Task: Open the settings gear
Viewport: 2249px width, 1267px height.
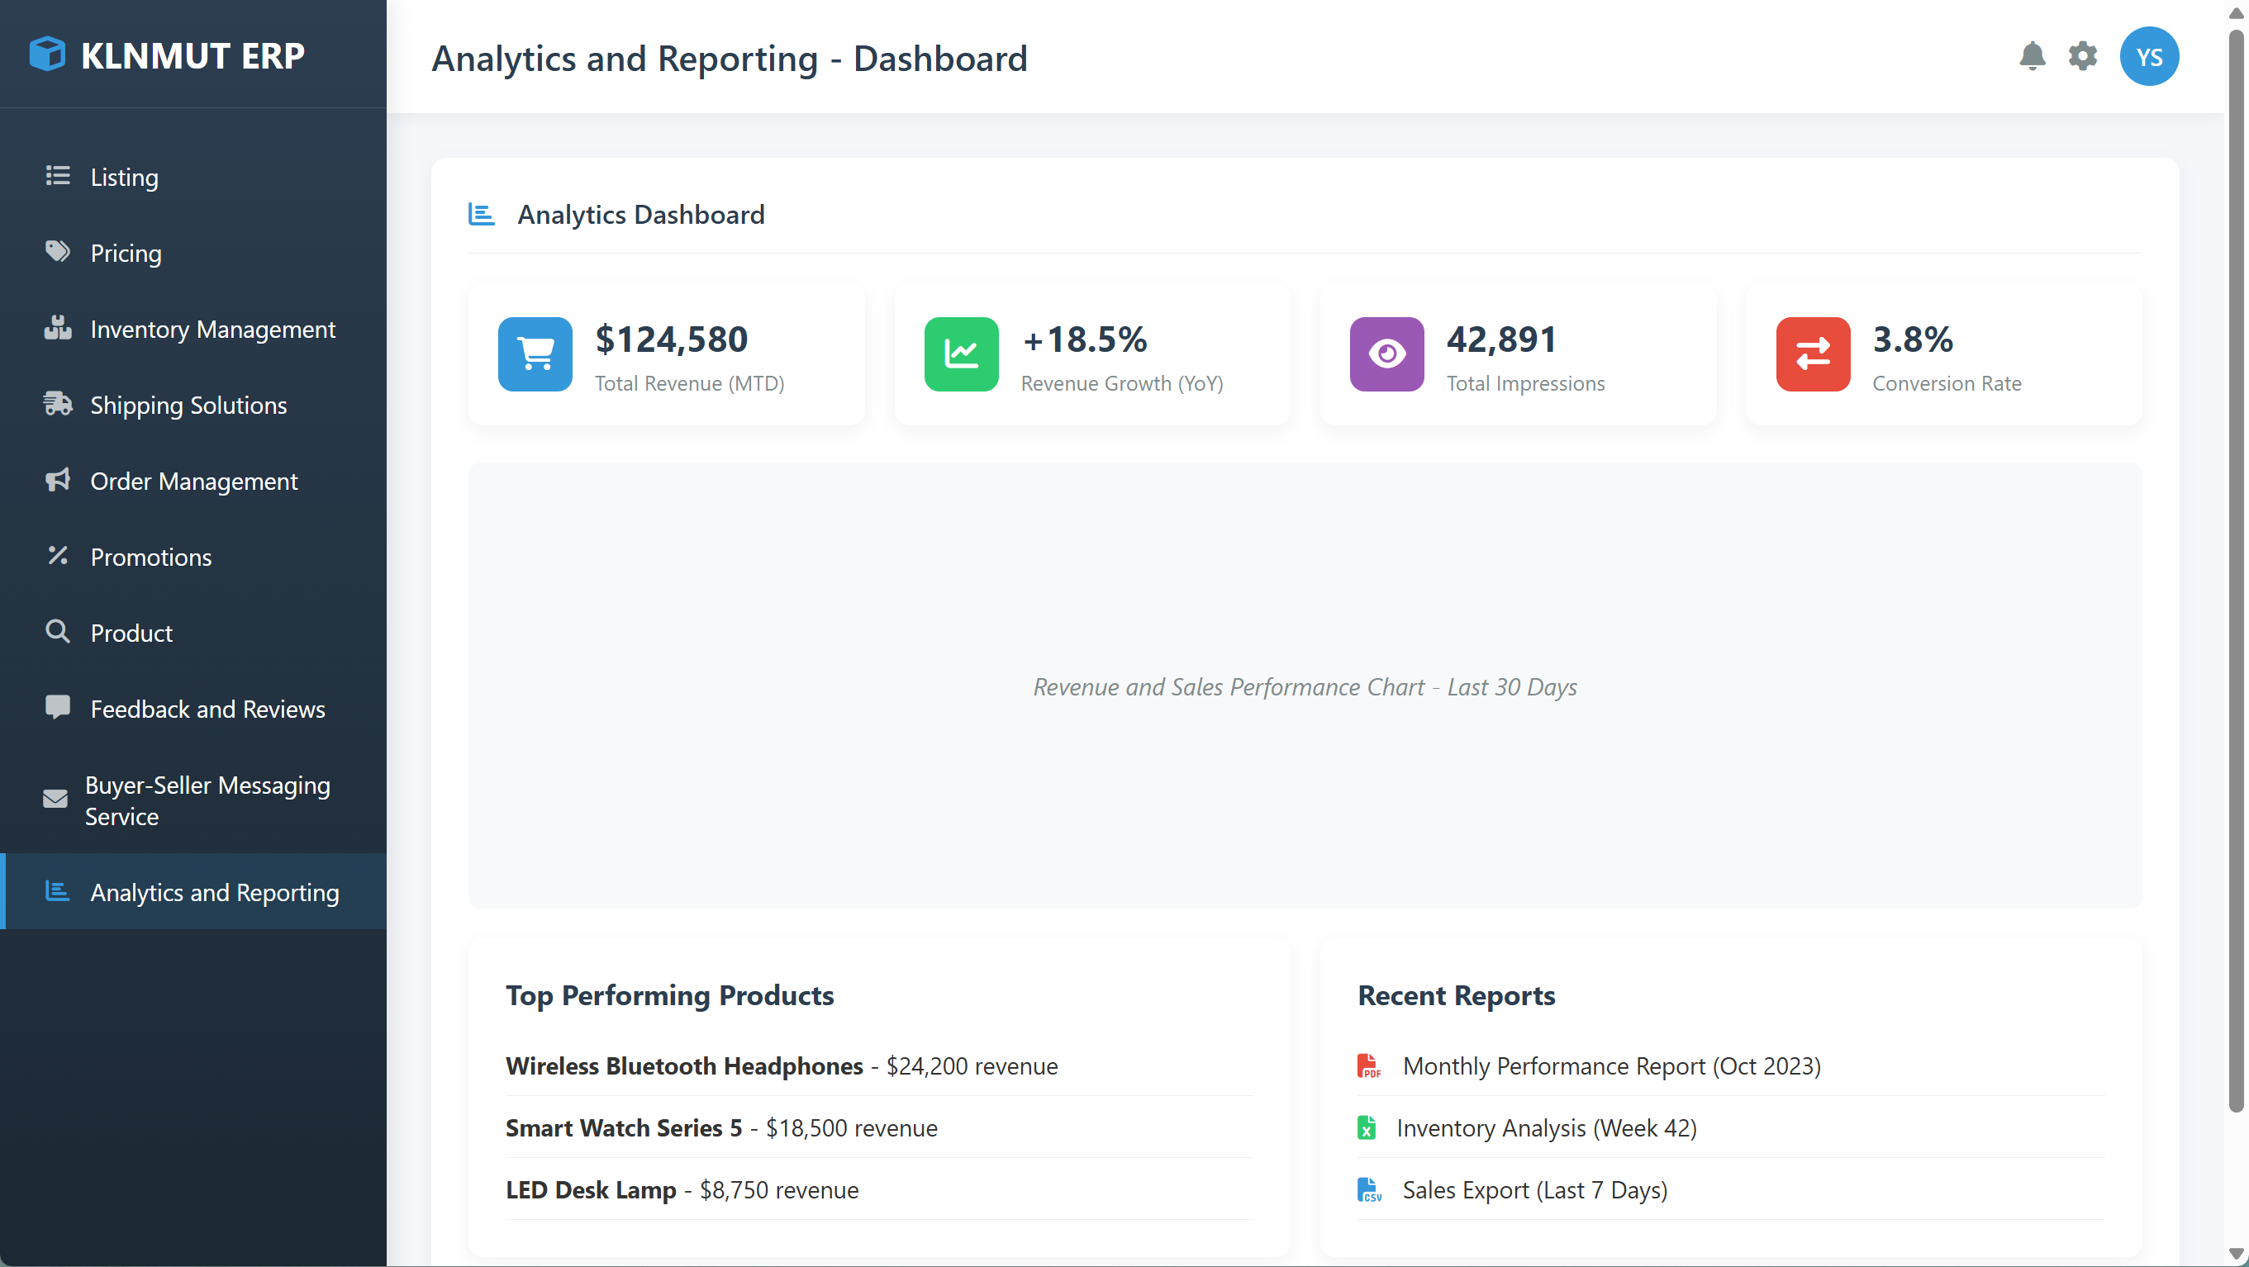Action: (x=2083, y=55)
